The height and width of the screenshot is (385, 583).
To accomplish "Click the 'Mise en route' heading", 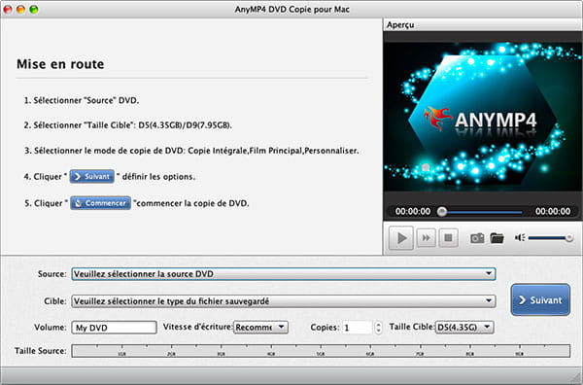I will click(x=60, y=64).
